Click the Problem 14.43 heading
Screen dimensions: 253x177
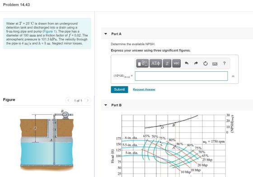pyautogui.click(x=16, y=5)
